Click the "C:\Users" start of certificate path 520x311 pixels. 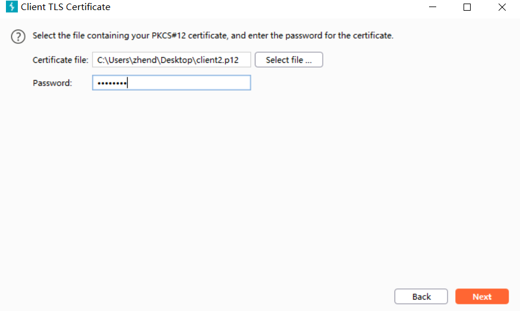[111, 60]
